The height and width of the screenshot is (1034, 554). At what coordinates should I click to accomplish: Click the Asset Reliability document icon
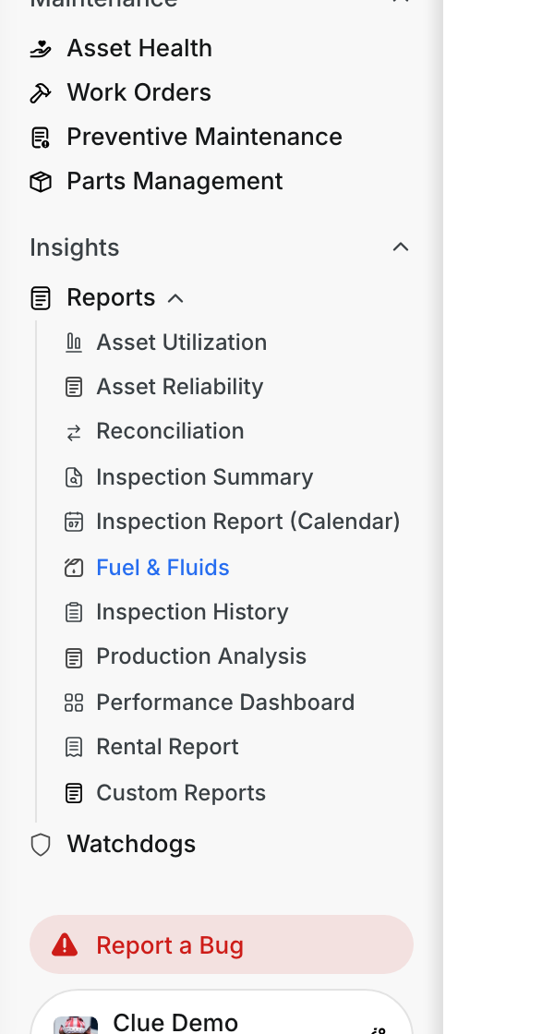pos(74,387)
